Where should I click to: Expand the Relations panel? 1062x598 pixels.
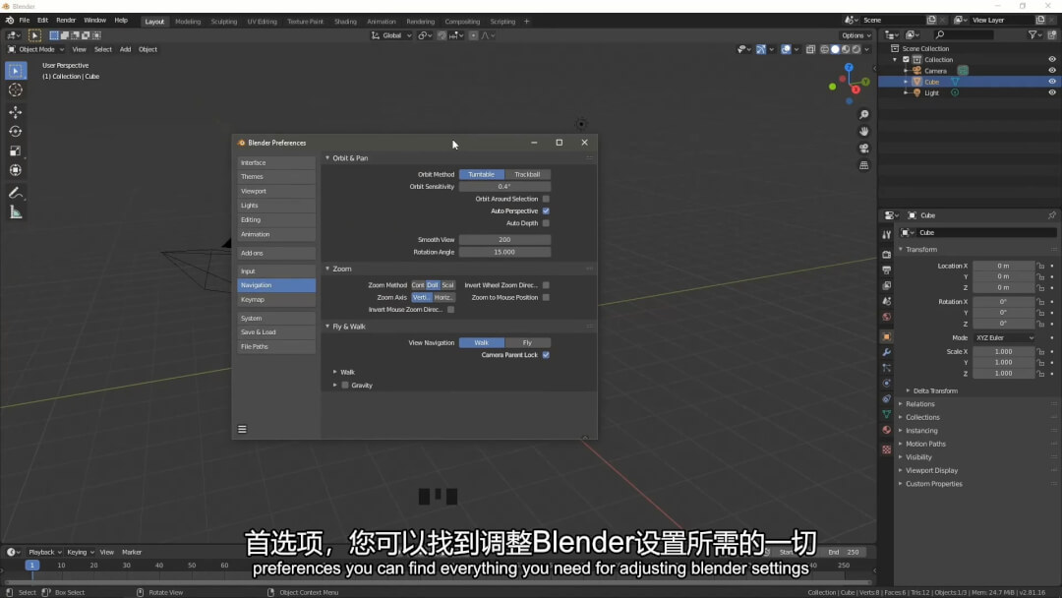[917, 404]
